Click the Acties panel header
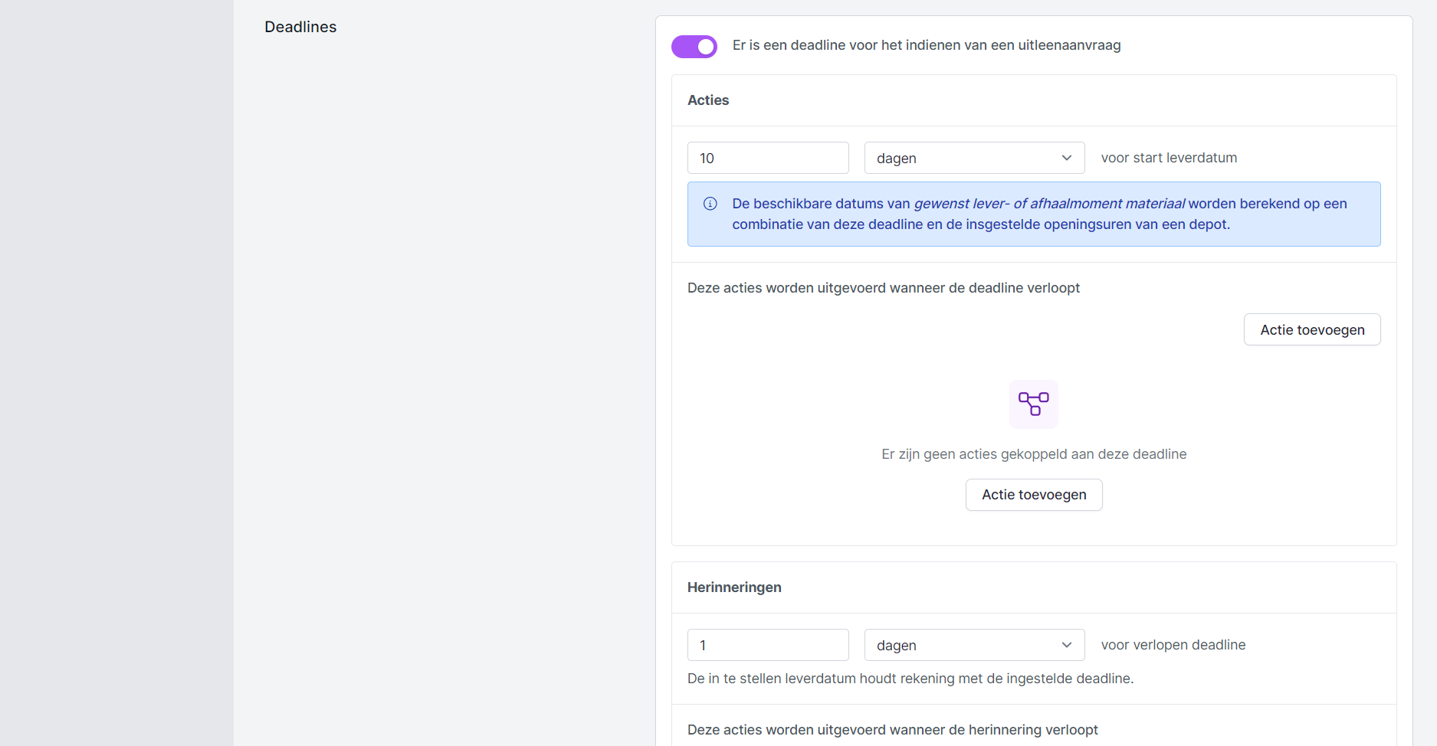The height and width of the screenshot is (746, 1437). tap(708, 100)
